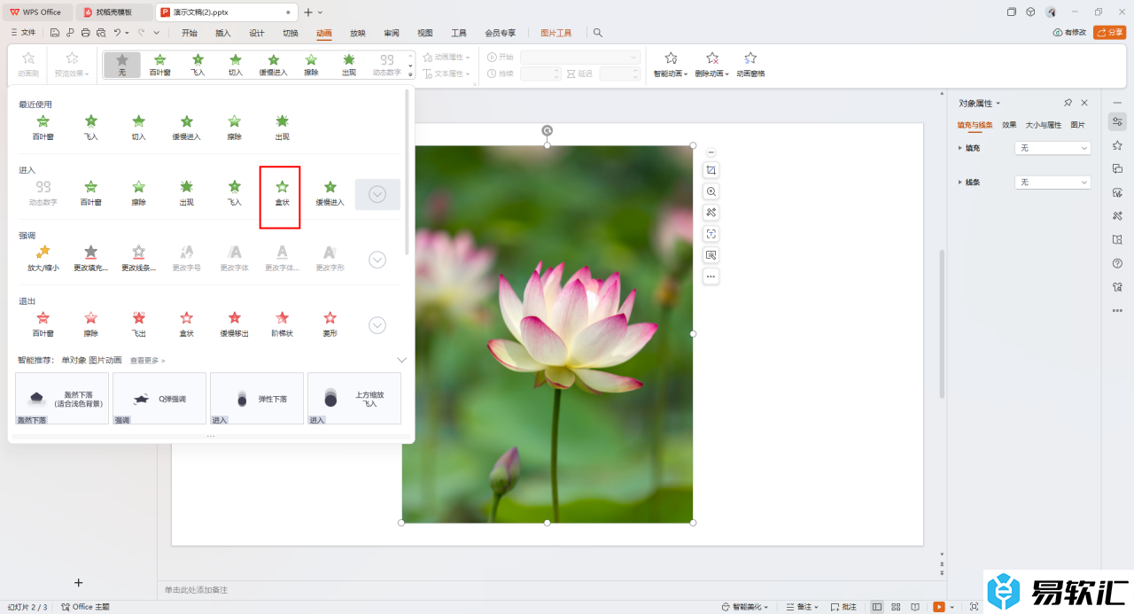1134x614 pixels.
Task: Expand more 退出 exit animations
Action: click(x=377, y=325)
